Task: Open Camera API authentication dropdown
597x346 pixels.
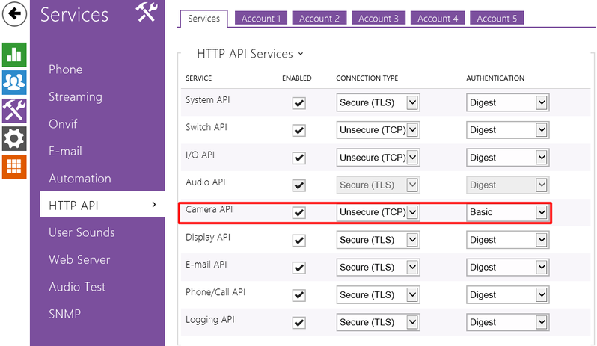Action: pyautogui.click(x=508, y=212)
